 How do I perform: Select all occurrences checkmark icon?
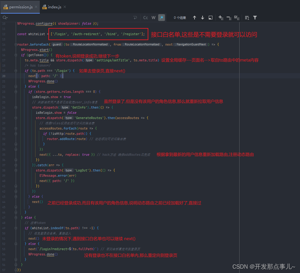pyautogui.click(x=237, y=18)
